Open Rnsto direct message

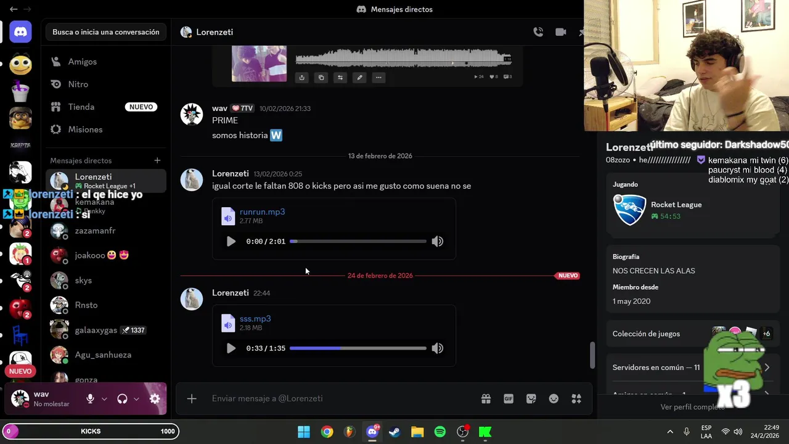(x=106, y=305)
